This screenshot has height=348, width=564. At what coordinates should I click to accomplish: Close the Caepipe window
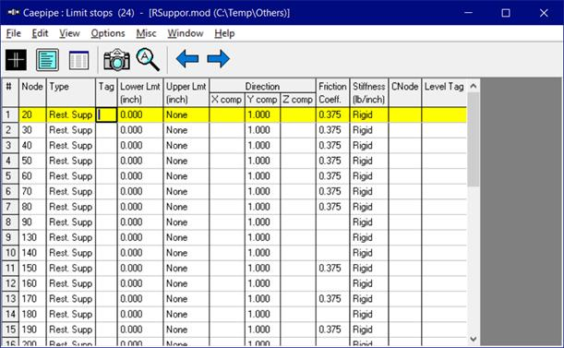tap(544, 13)
